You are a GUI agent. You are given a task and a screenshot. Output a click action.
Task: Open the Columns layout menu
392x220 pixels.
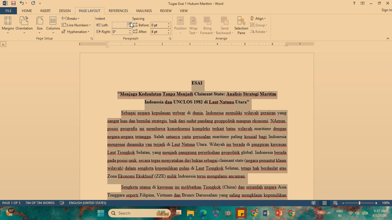click(x=53, y=25)
